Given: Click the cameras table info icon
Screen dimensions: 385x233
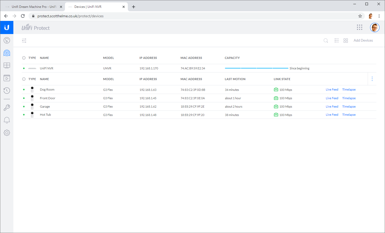Looking at the screenshot, I should point(24,79).
